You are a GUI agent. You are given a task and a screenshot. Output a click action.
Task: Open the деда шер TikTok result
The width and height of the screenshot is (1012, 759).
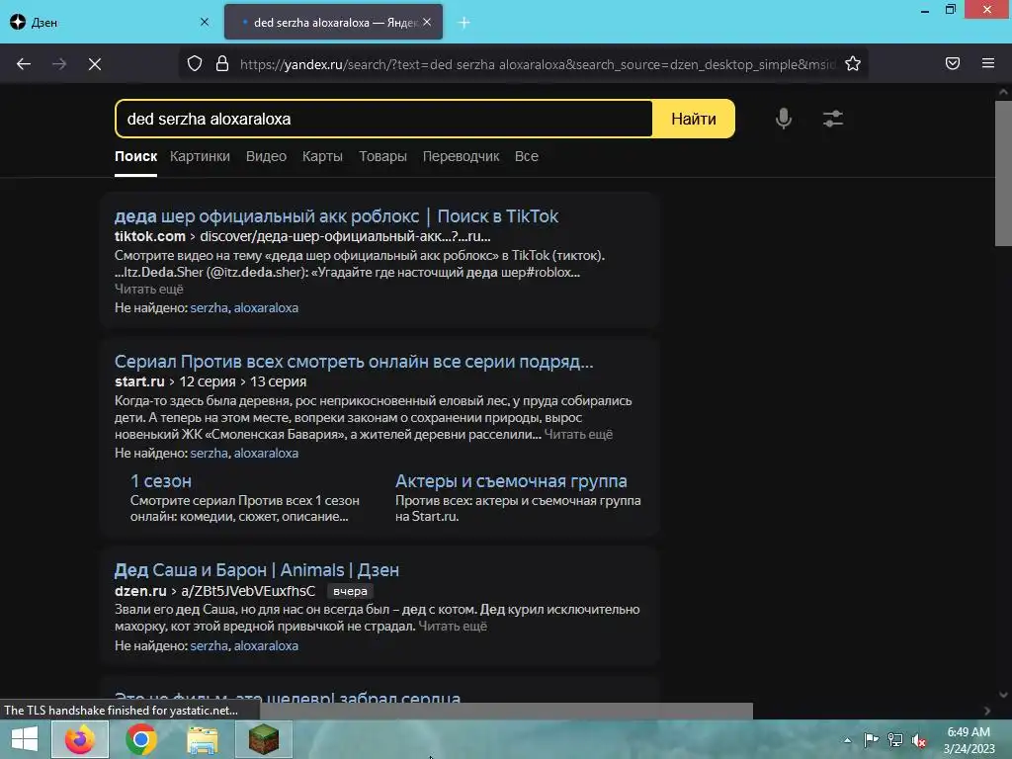click(x=336, y=216)
